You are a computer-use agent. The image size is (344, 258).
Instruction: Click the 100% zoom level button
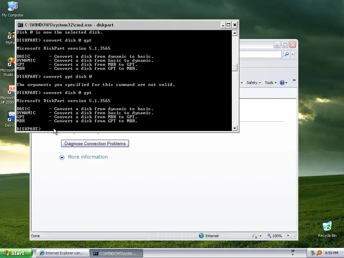click(x=274, y=235)
